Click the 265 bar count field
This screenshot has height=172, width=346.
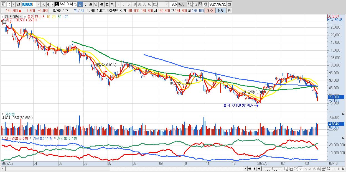click(x=173, y=4)
